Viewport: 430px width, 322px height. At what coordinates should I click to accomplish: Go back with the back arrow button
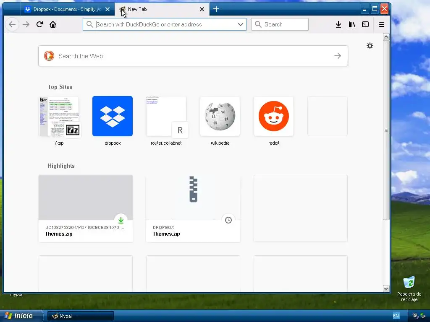pos(12,24)
